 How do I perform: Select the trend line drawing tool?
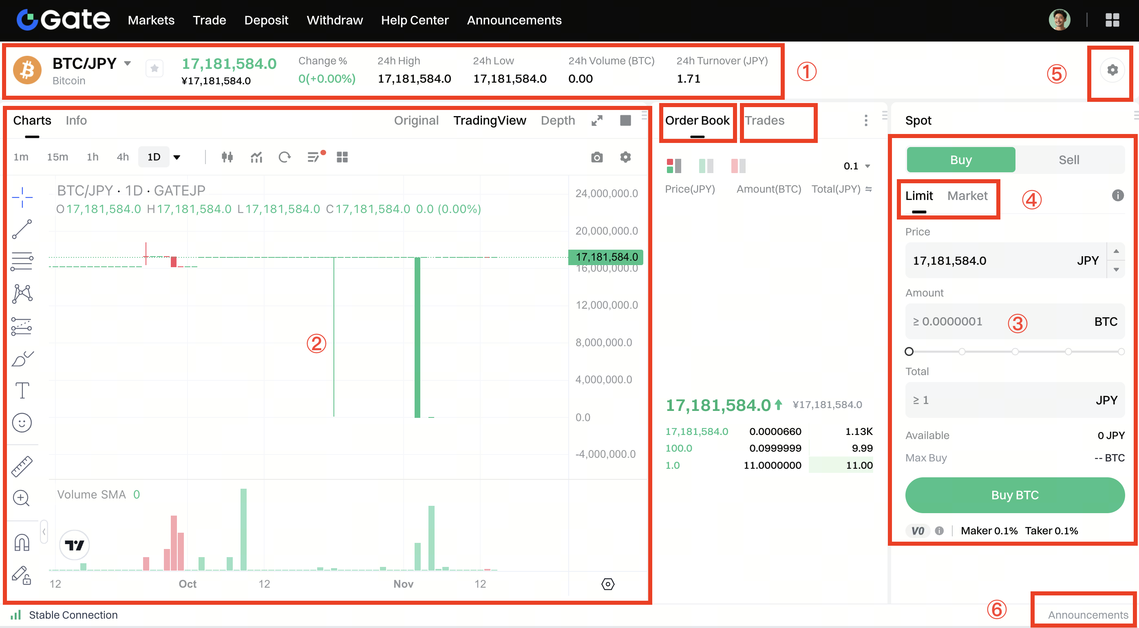22,229
